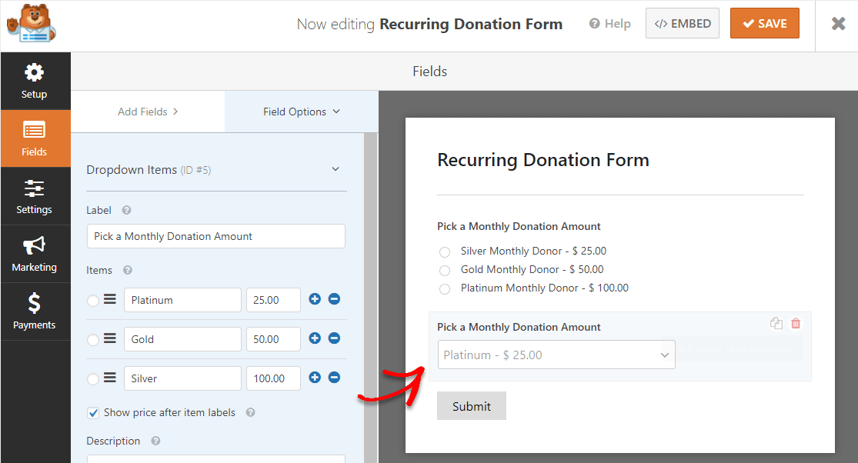This screenshot has height=463, width=858.
Task: Duplicate the dropdown field in the preview
Action: (776, 323)
